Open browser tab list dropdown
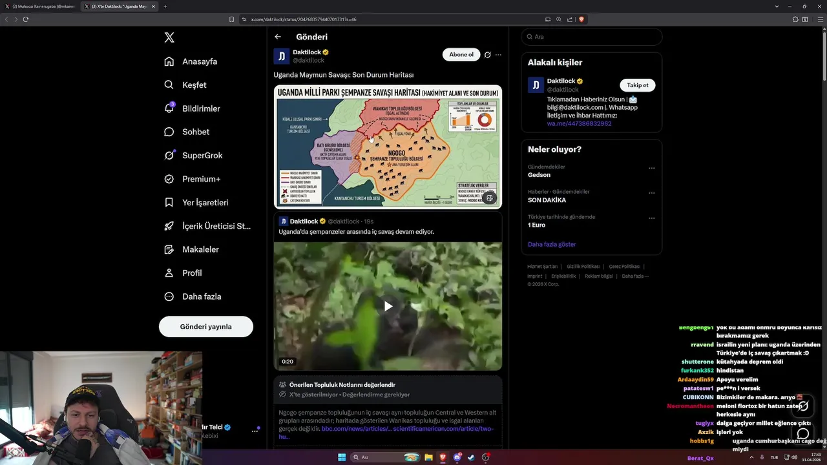 (x=777, y=6)
